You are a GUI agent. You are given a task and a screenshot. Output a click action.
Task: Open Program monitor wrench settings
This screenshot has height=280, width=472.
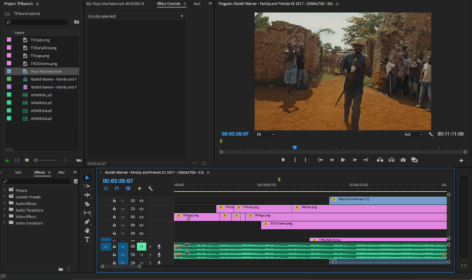click(430, 134)
